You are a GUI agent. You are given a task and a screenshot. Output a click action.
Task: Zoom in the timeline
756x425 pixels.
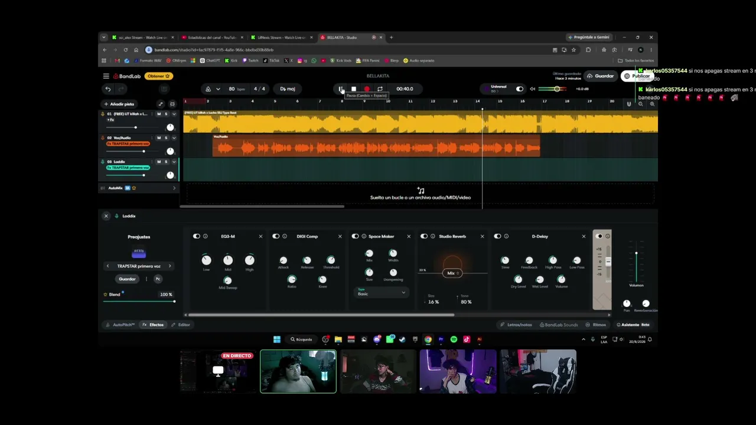coord(652,104)
